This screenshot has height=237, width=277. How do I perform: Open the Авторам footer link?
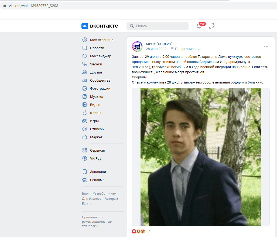pos(111,199)
